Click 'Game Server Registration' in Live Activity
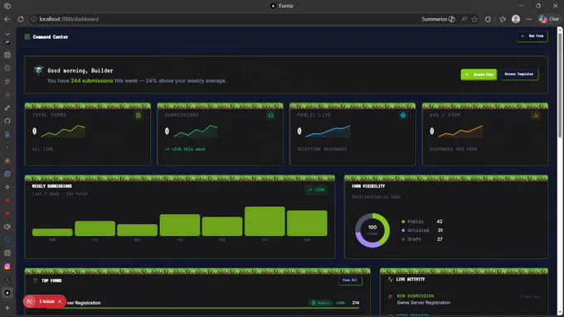Image resolution: width=564 pixels, height=317 pixels. pos(423,303)
